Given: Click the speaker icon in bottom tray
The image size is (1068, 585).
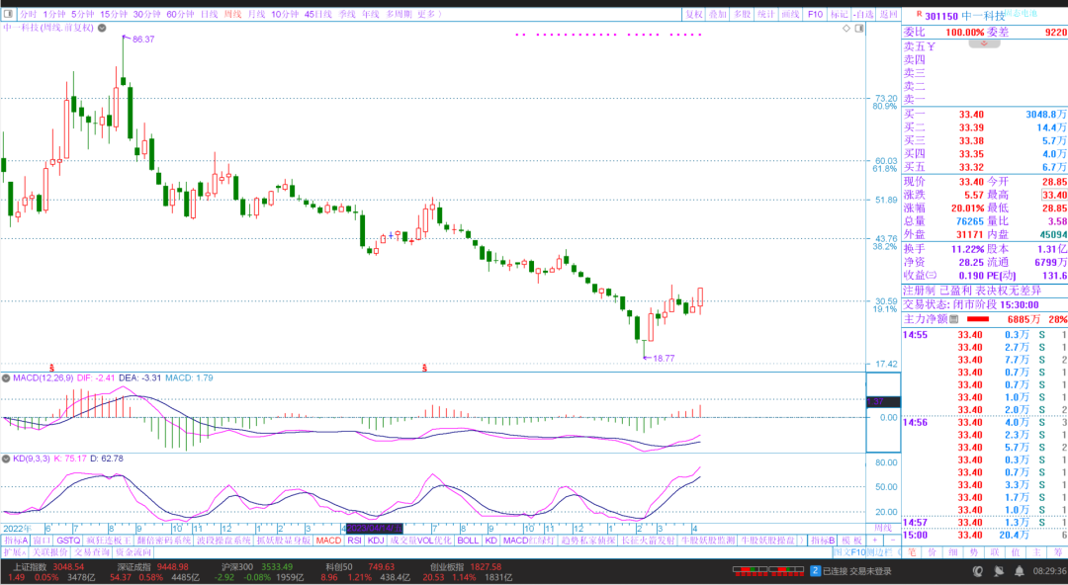Looking at the screenshot, I should click(x=1018, y=571).
